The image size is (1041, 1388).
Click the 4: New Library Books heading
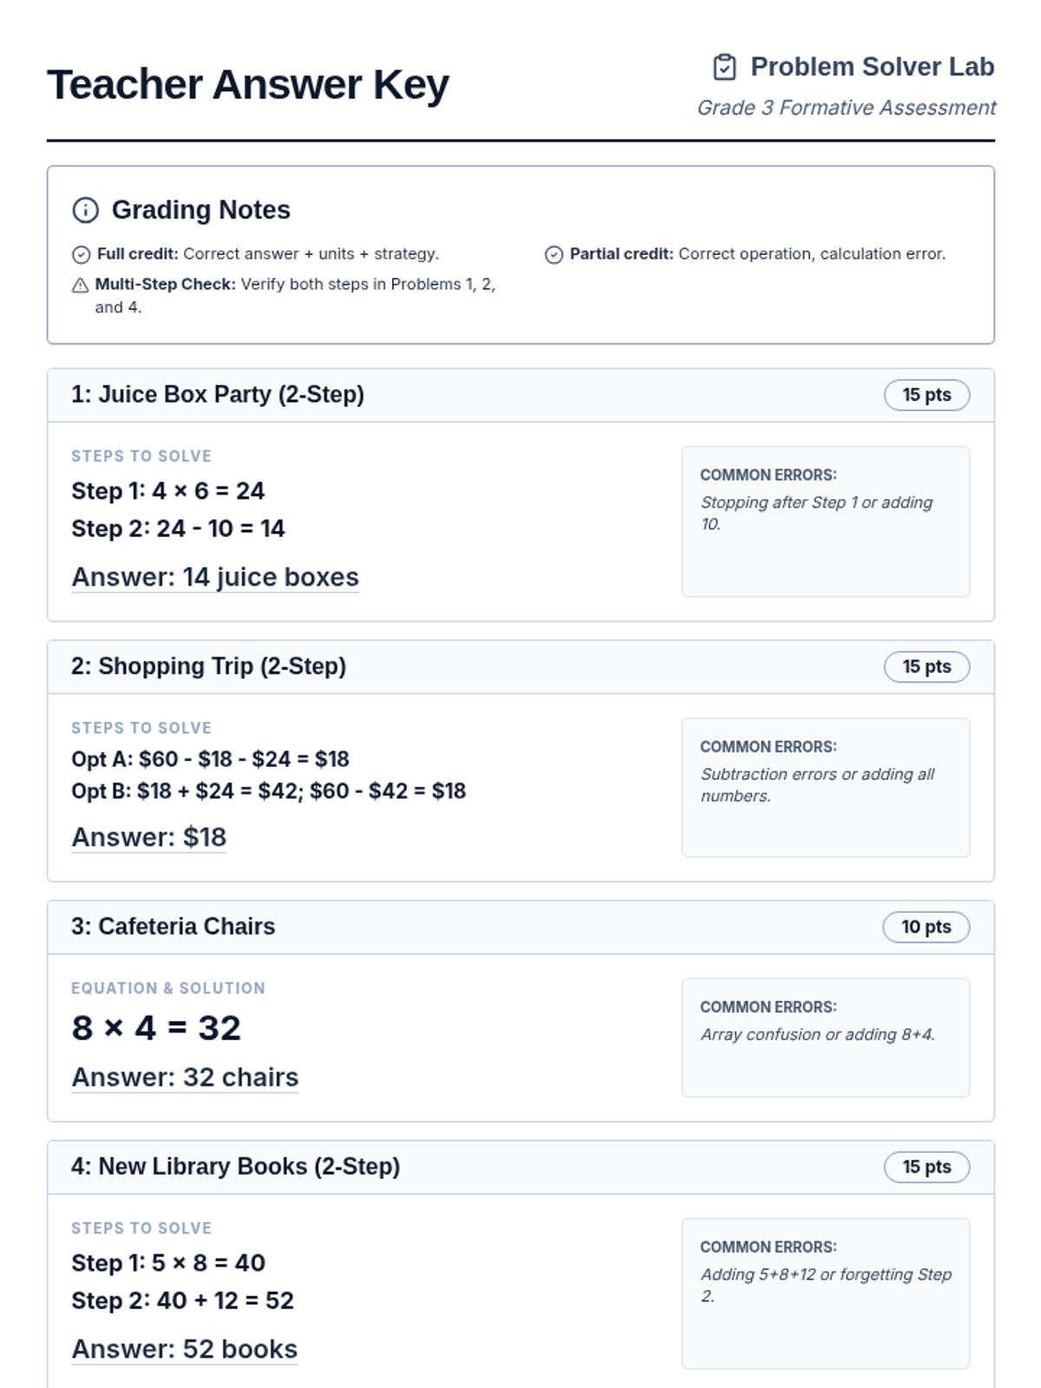click(236, 1167)
